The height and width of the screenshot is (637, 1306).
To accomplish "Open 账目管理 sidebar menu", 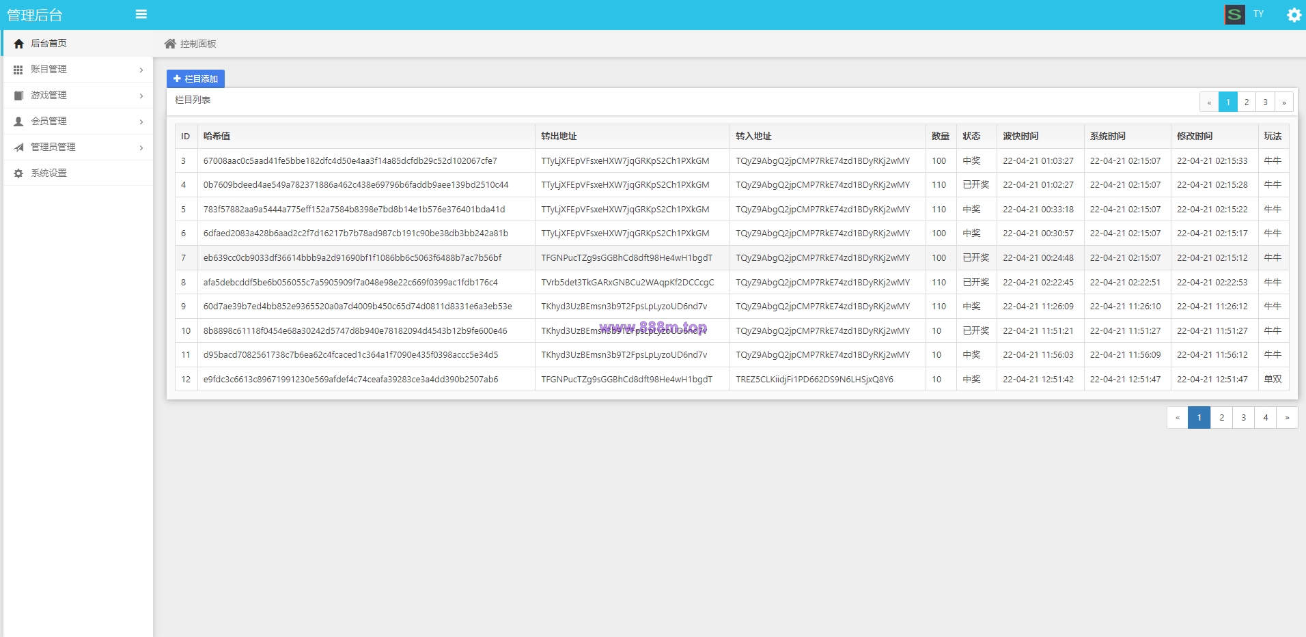I will click(78, 69).
